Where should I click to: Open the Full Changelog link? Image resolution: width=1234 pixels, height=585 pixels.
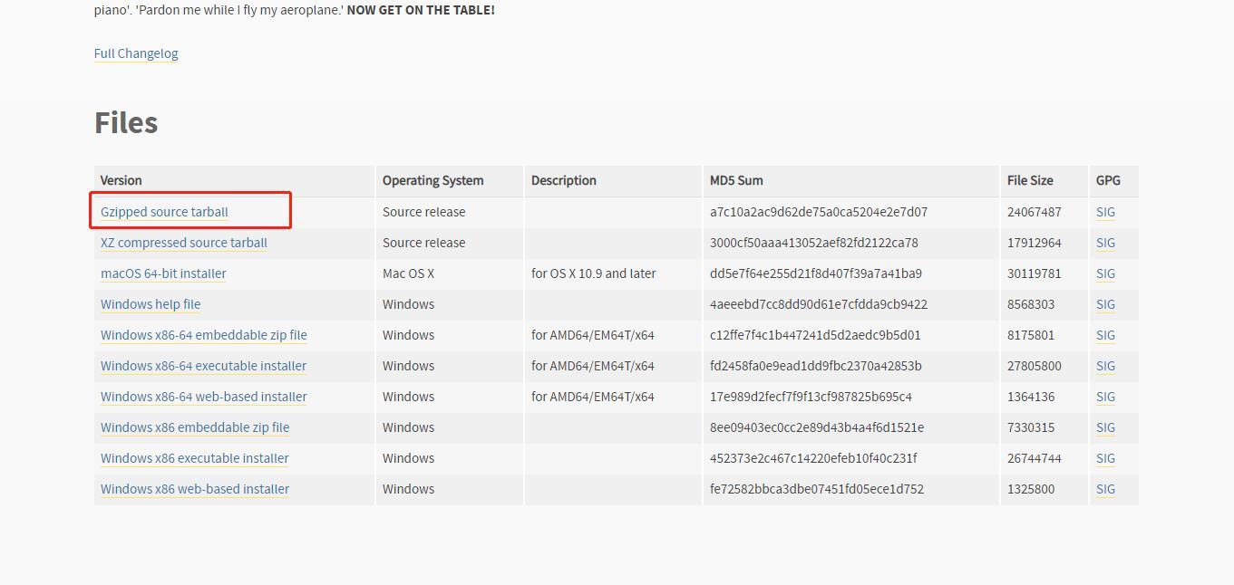point(136,53)
